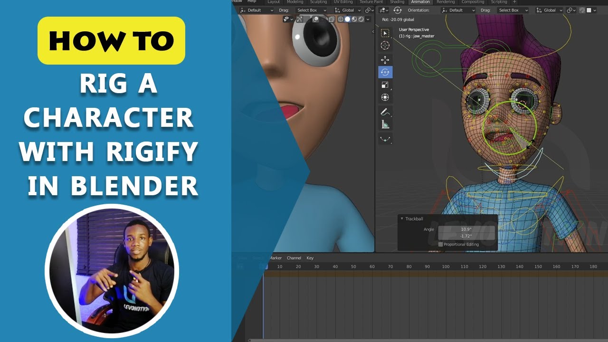608x342 pixels.
Task: Add a new workspace with plus button
Action: [514, 2]
